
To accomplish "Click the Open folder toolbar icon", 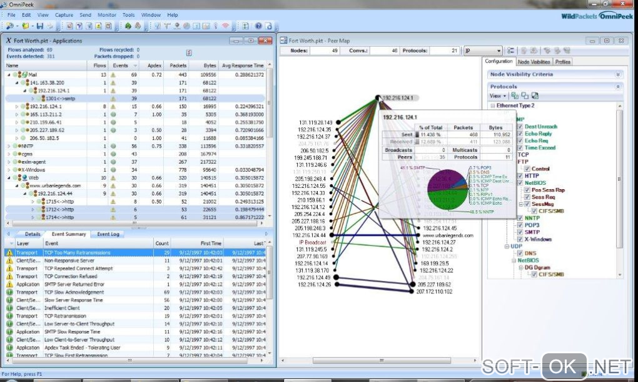I will coord(26,26).
